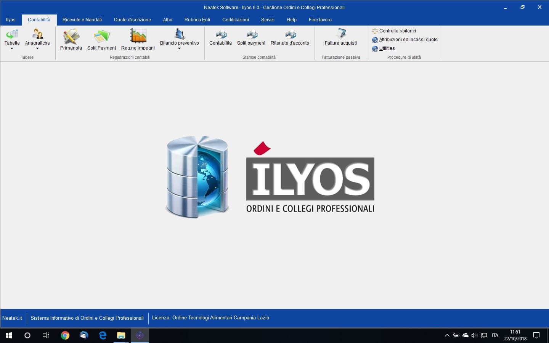The image size is (549, 343).
Task: Click the Licenza status bar entry
Action: coord(210,317)
